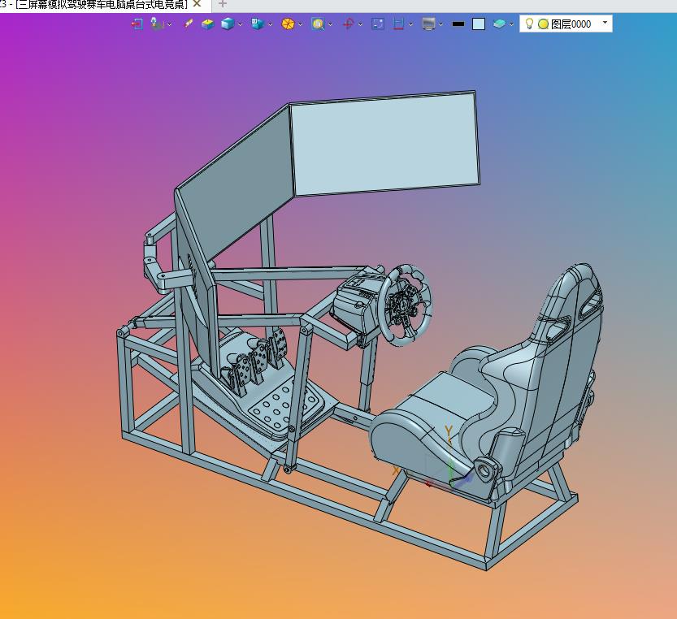Toggle the light bulb layer visibility icon

pos(529,24)
